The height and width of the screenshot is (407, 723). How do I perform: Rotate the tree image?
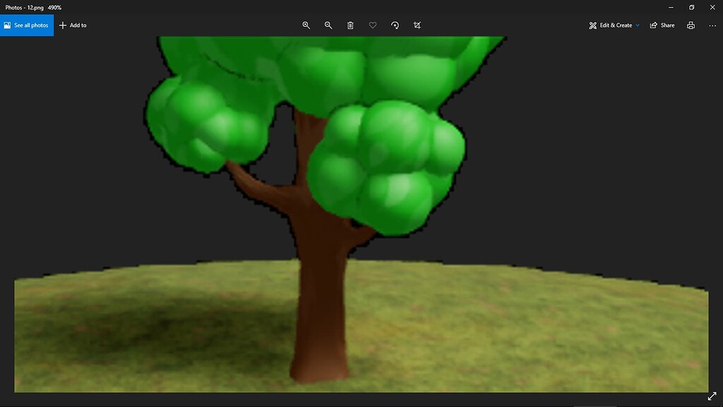point(395,25)
